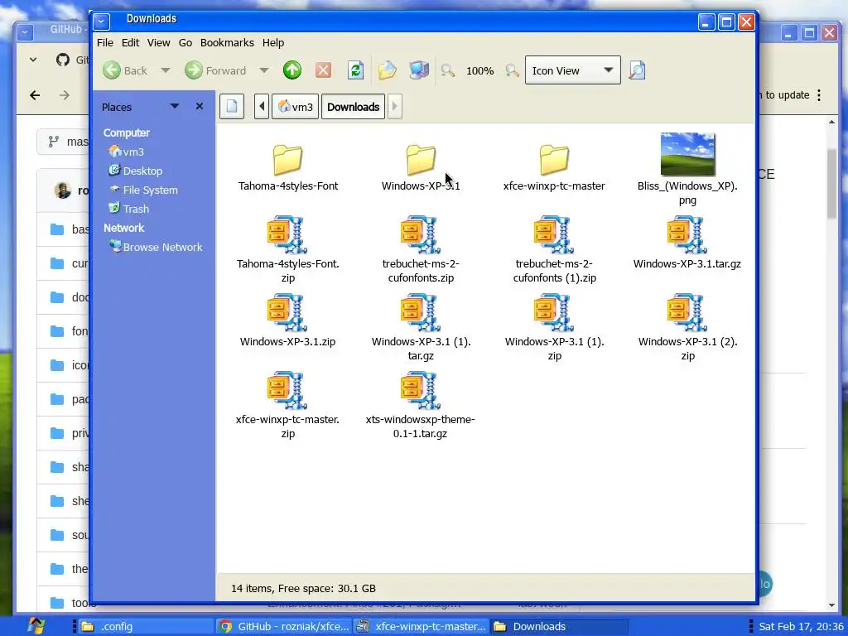The width and height of the screenshot is (848, 636).
Task: Click the Forward navigation button
Action: 215,70
